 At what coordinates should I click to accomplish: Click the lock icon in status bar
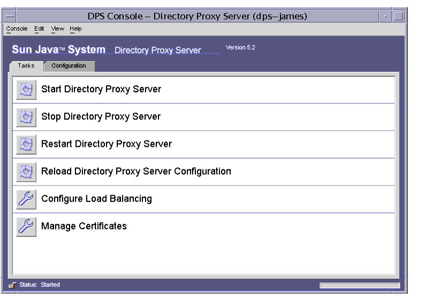(12, 285)
